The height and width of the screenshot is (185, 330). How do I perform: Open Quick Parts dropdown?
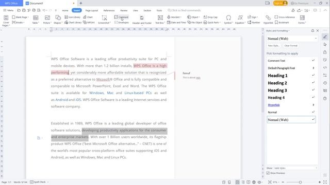click(x=212, y=23)
